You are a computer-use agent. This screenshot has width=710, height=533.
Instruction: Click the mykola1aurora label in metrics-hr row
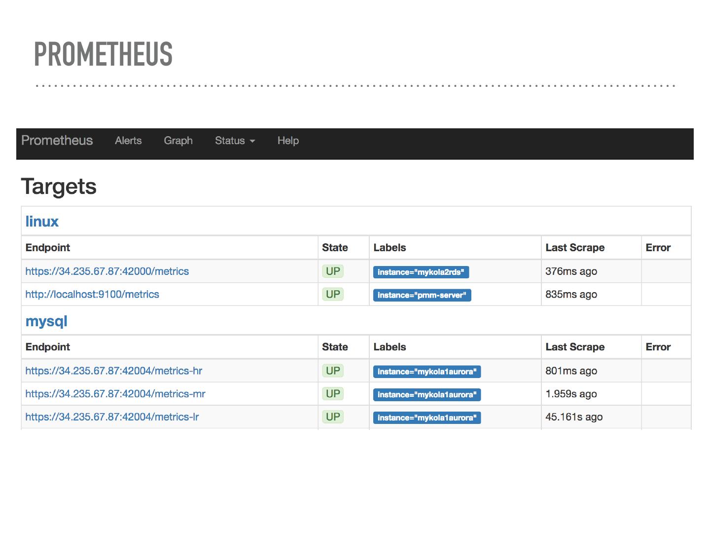click(x=426, y=372)
